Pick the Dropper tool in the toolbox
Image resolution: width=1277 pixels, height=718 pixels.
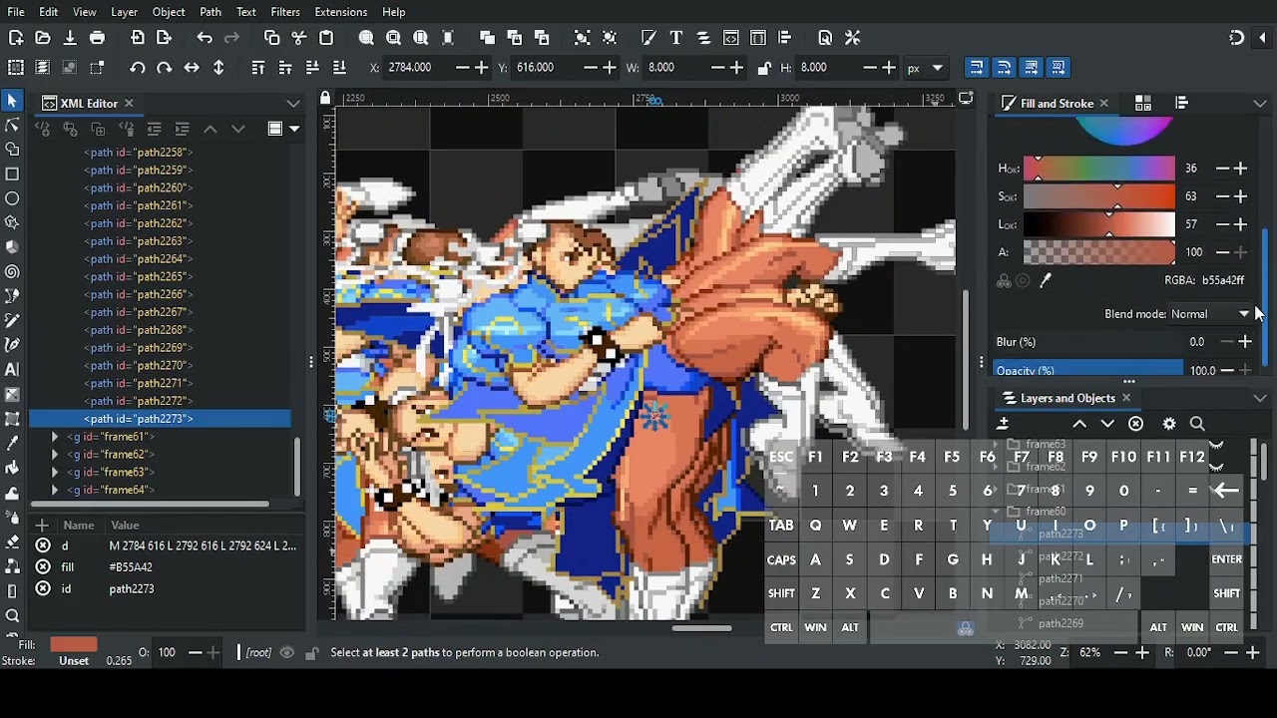pyautogui.click(x=12, y=443)
